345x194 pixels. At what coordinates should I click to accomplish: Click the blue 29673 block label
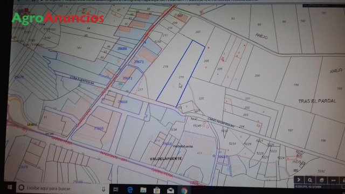click(x=139, y=62)
